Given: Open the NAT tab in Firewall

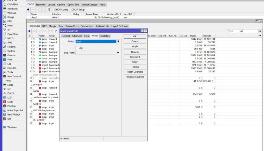Looking at the screenshot, I should click(x=44, y=26).
